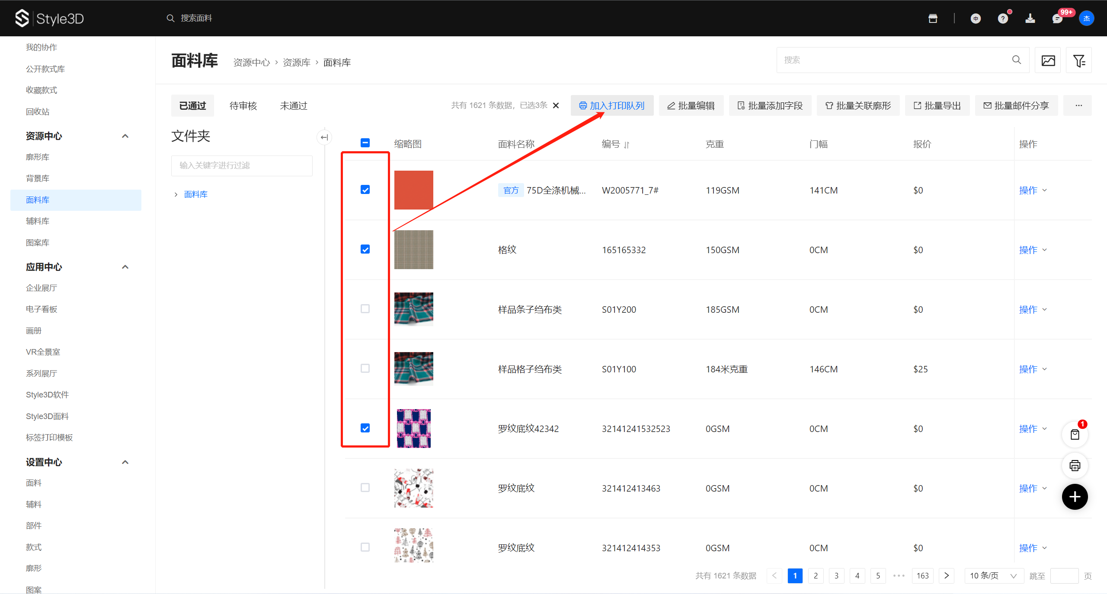Toggle the select-all header checkbox

click(x=365, y=143)
